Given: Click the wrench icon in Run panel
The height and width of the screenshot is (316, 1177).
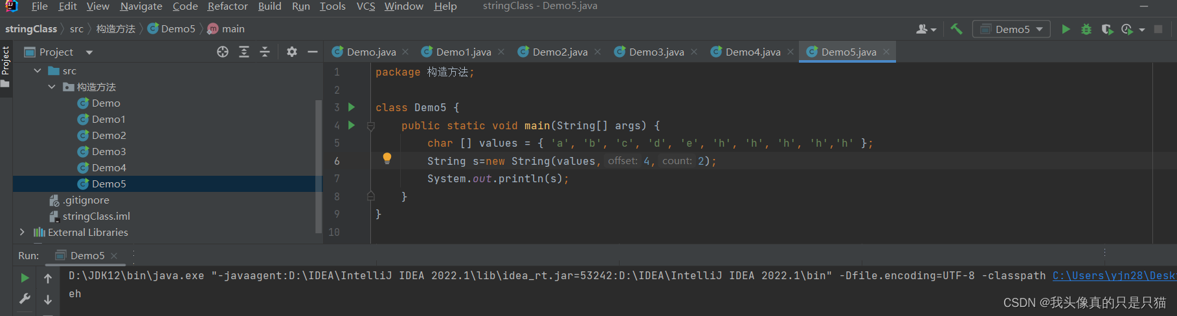Looking at the screenshot, I should [x=25, y=299].
